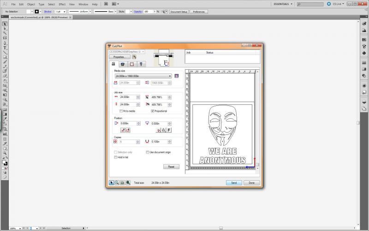
Task: Open Document Setup
Action: point(179,12)
